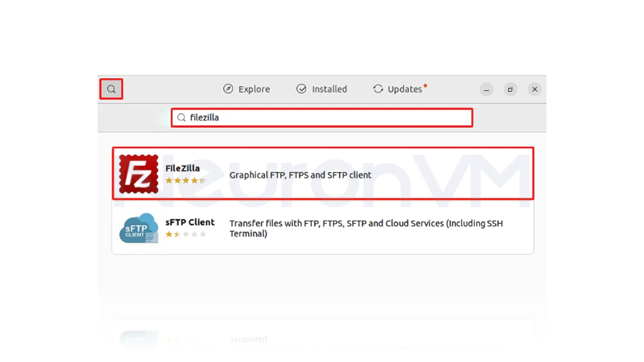Viewport: 644px width, 362px height.
Task: Focus the filezilla search text field
Action: (322, 118)
